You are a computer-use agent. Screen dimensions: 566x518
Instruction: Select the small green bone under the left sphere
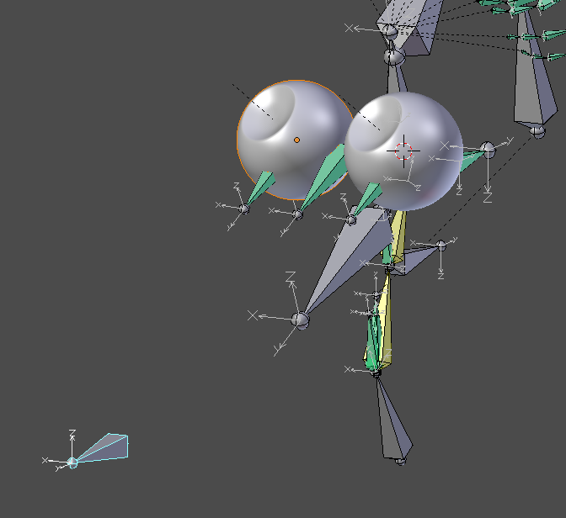(x=261, y=188)
